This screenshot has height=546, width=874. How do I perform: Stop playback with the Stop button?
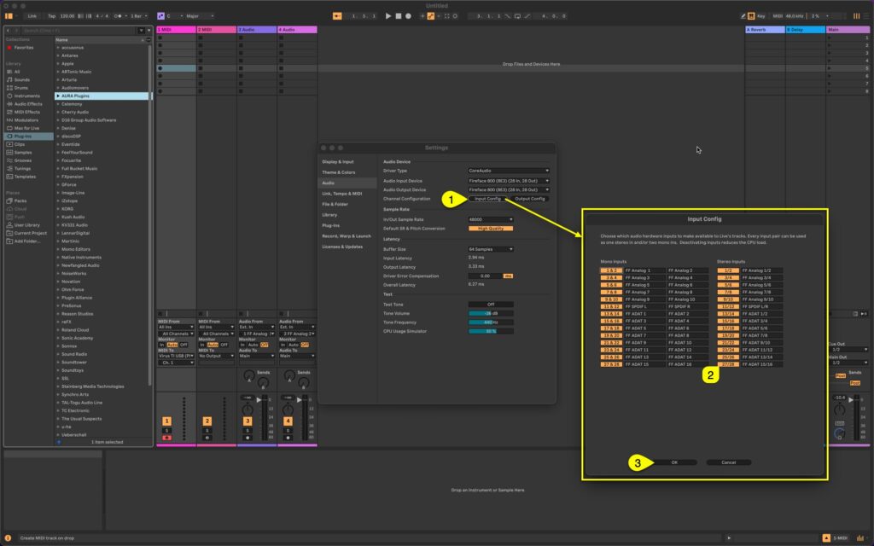tap(399, 15)
